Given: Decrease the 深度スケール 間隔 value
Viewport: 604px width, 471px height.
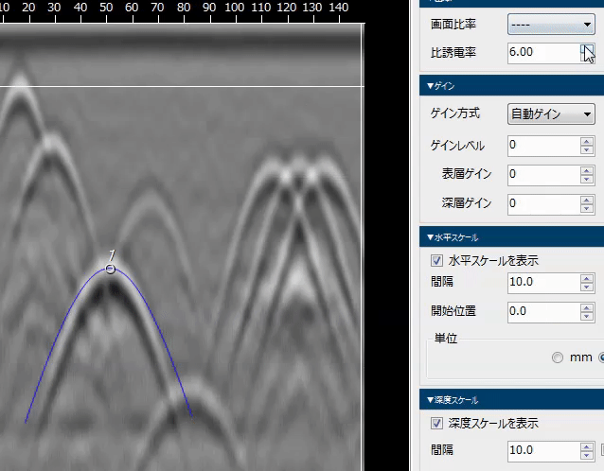Looking at the screenshot, I should pos(587,456).
